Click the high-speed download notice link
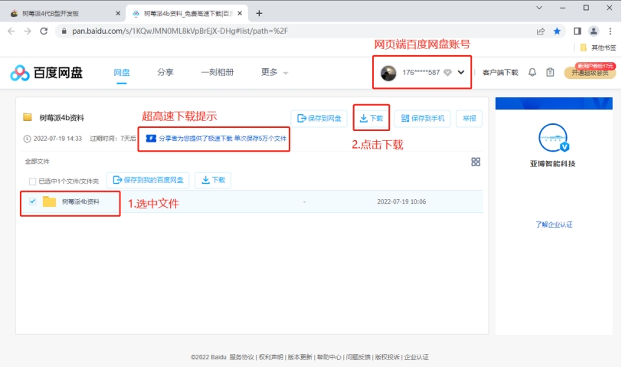622x367 pixels. click(x=216, y=139)
